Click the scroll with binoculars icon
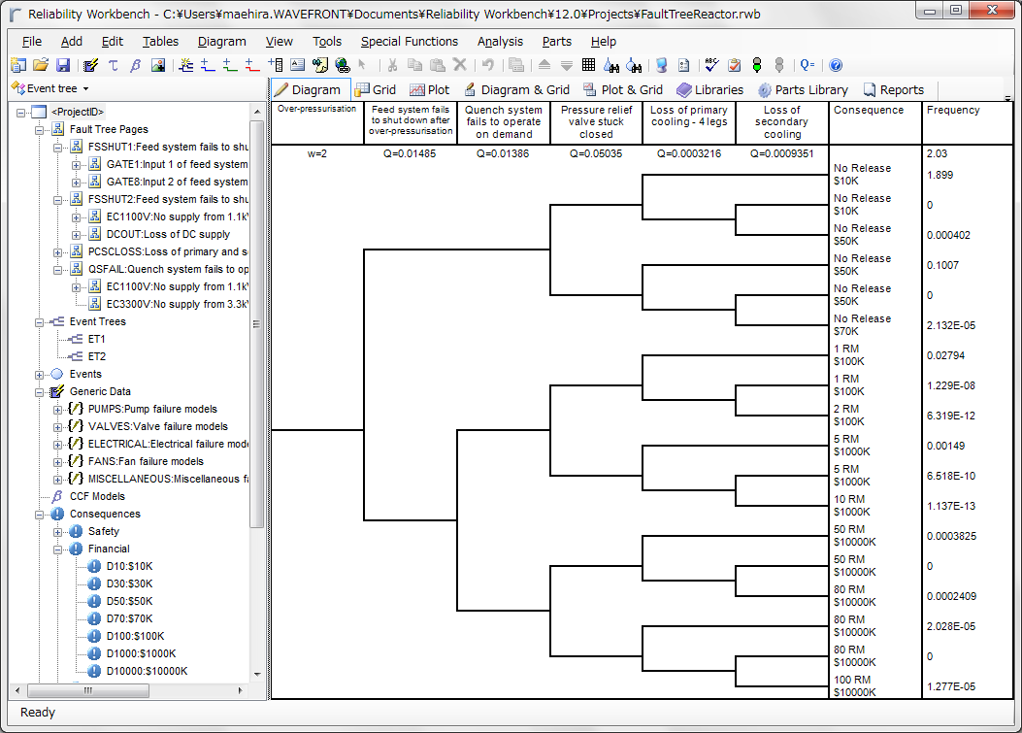1022x733 pixels. 319,64
